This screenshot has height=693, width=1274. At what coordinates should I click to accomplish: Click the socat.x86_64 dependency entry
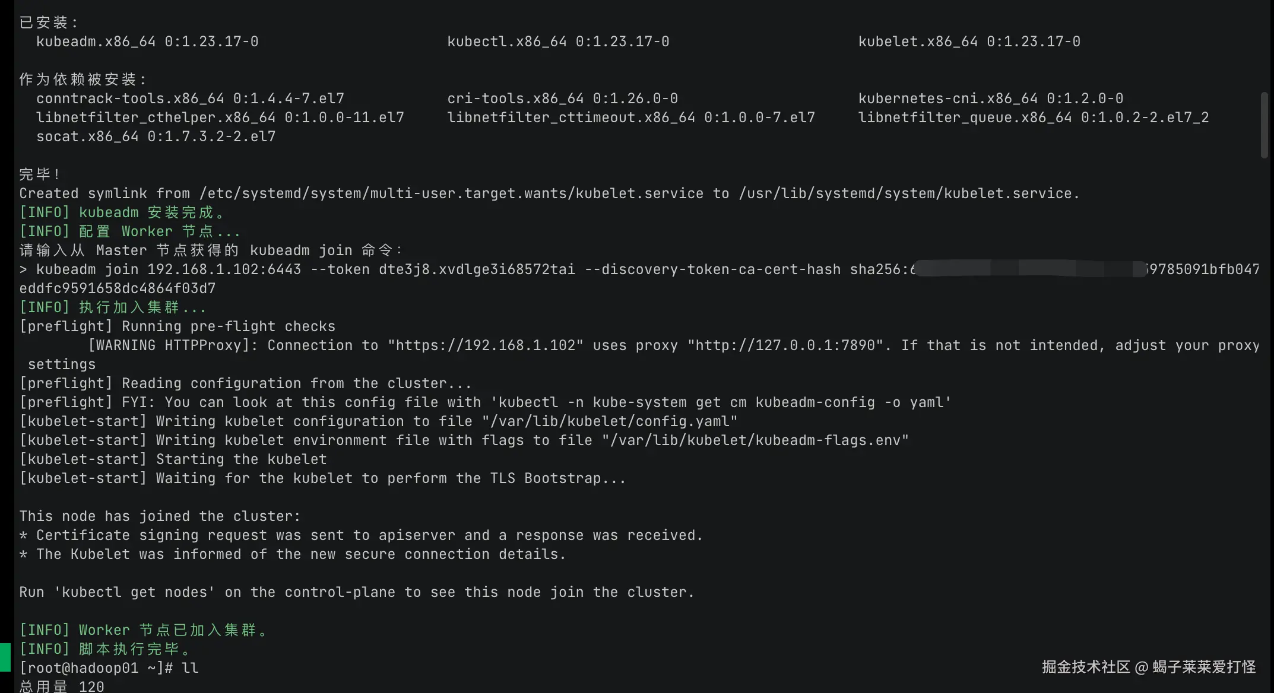coord(87,136)
